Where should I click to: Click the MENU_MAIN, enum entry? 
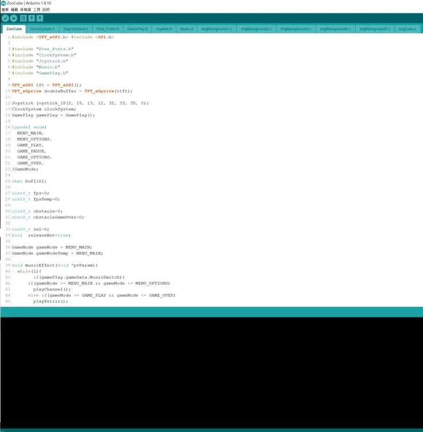coord(30,133)
